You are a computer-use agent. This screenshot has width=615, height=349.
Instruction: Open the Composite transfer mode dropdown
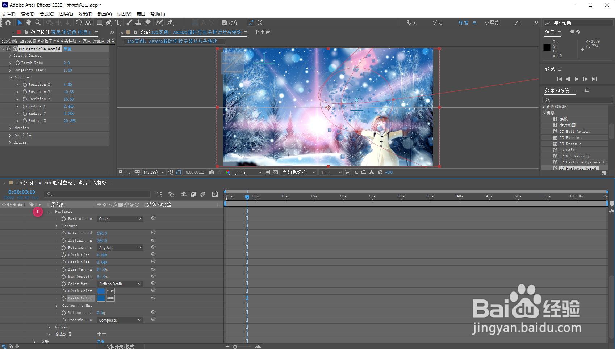(120, 320)
